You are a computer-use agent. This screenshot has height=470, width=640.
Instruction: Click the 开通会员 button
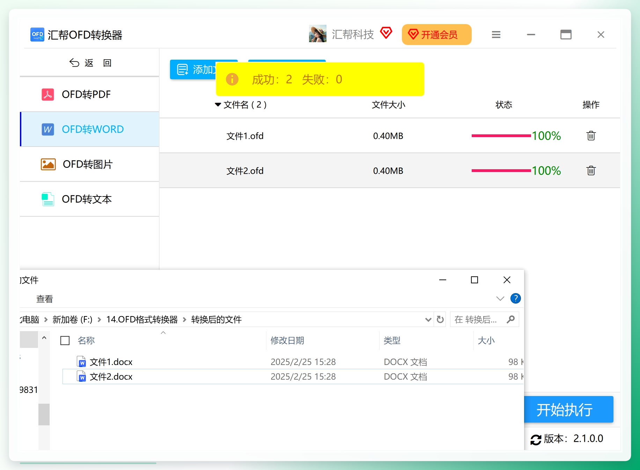(x=436, y=35)
